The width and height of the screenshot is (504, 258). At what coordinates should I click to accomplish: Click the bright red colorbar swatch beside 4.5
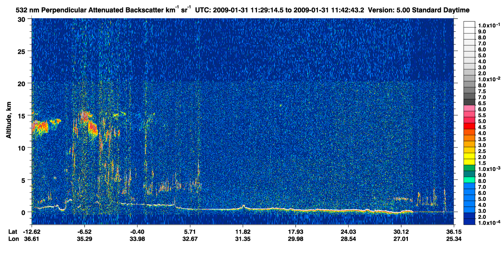469,126
